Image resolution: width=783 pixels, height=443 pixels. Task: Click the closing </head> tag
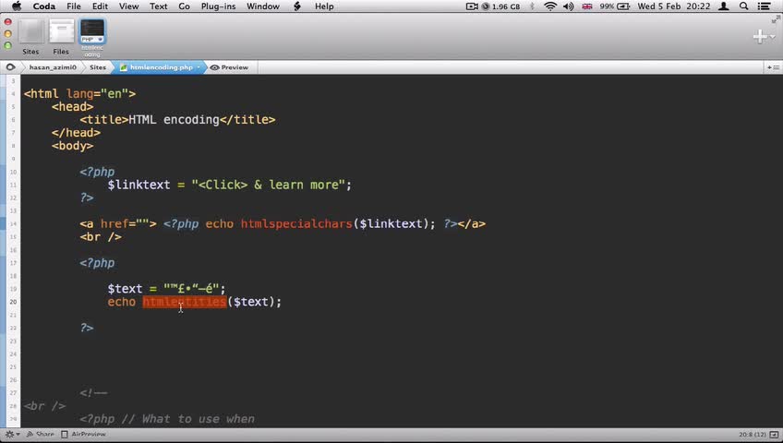(76, 133)
